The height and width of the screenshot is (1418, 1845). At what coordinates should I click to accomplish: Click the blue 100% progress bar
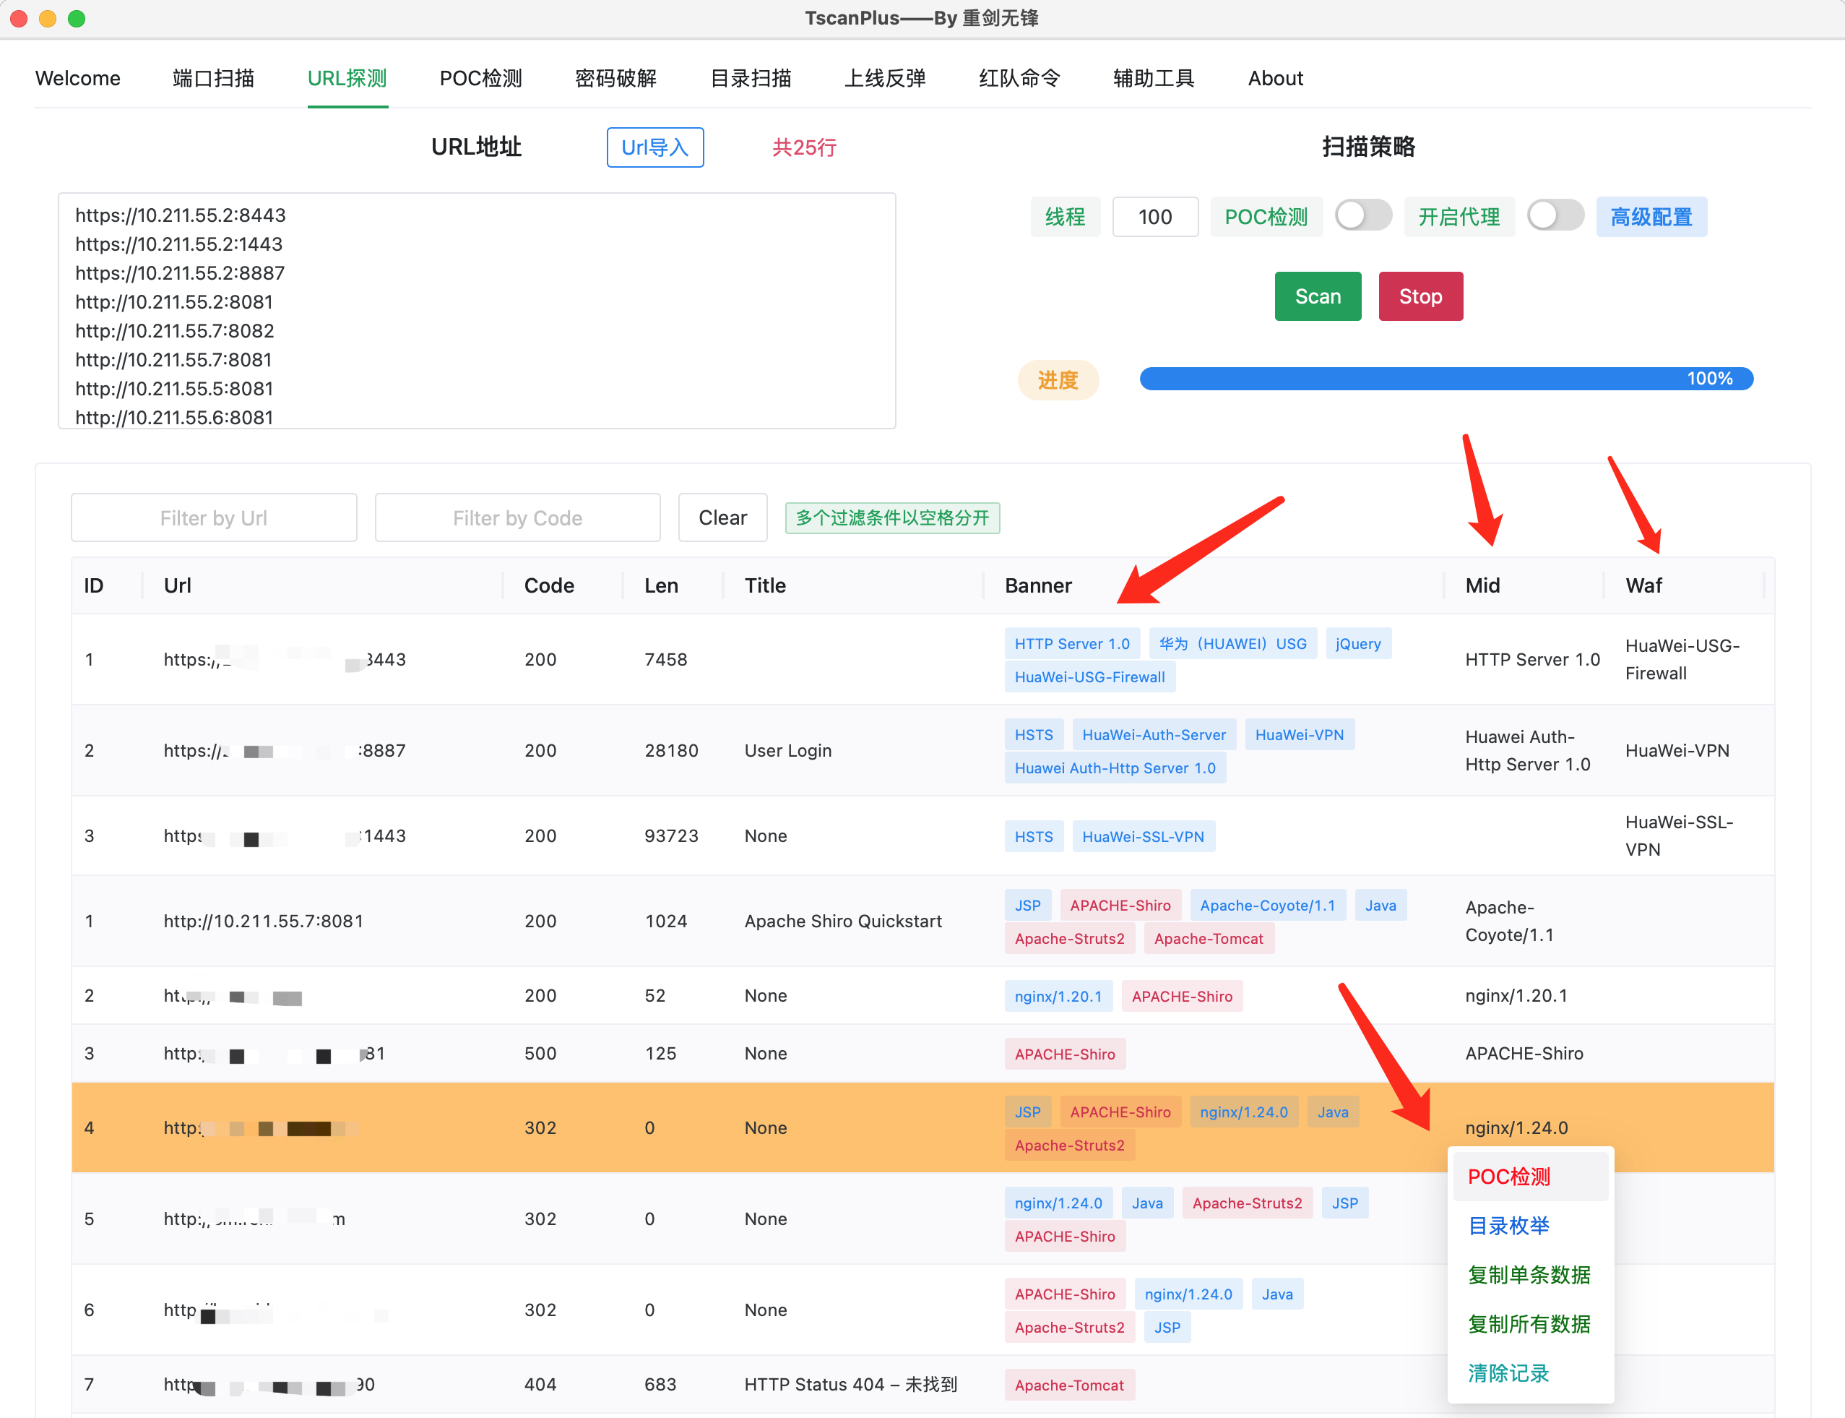(1445, 379)
